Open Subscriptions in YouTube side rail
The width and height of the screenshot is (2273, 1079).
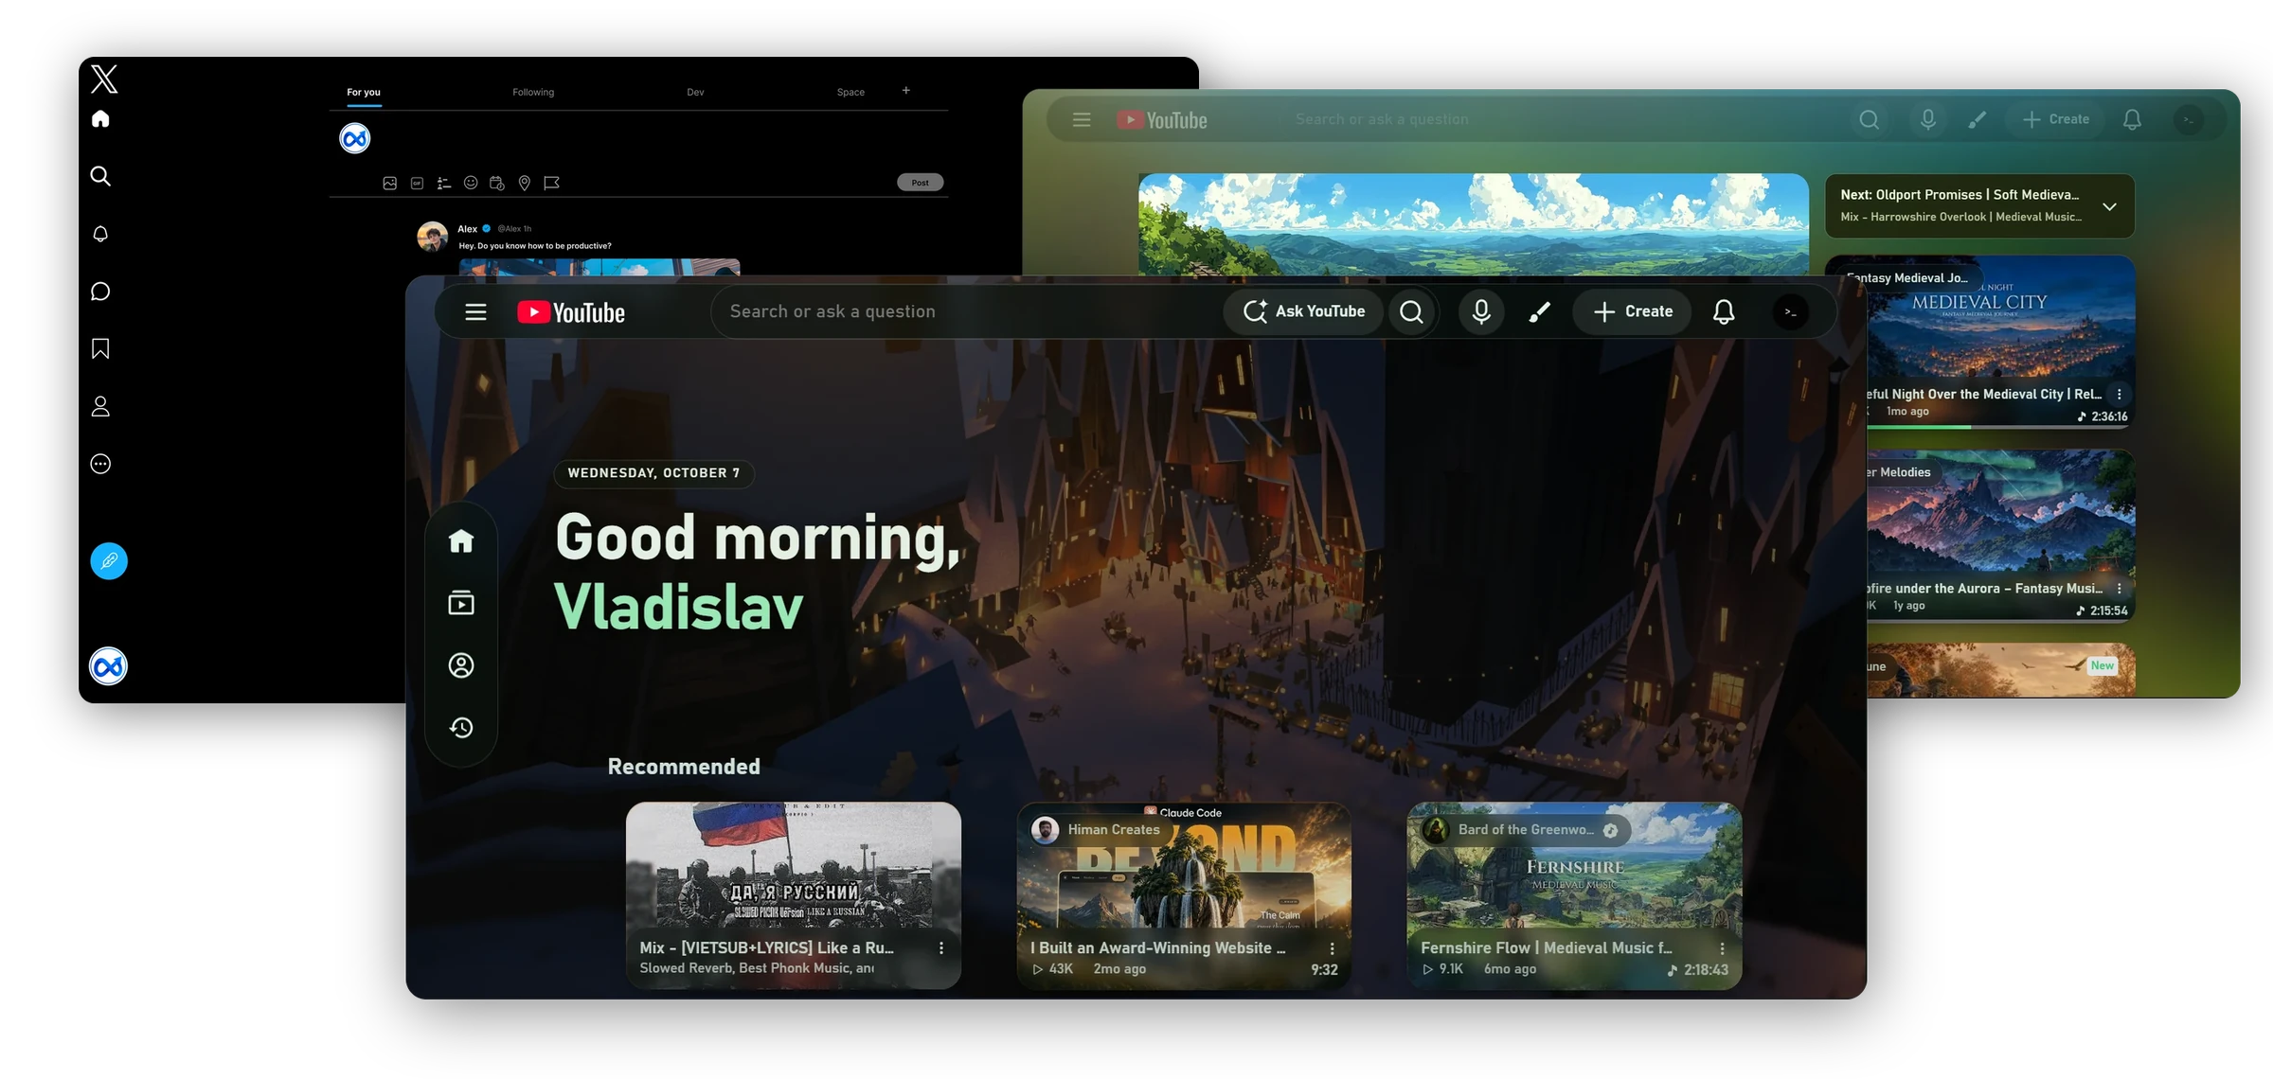point(461,603)
